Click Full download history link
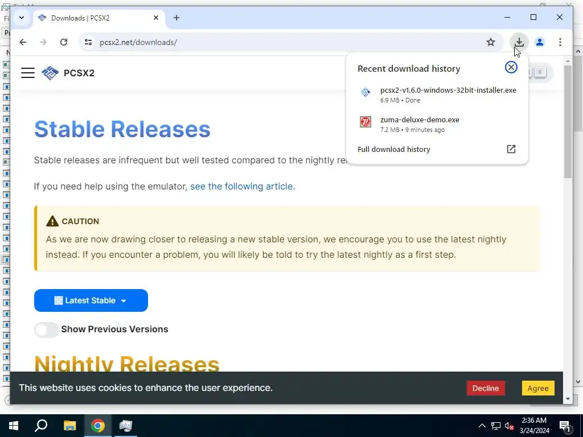The width and height of the screenshot is (583, 437). click(x=394, y=150)
